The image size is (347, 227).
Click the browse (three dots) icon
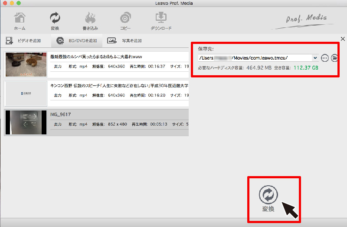pos(324,58)
